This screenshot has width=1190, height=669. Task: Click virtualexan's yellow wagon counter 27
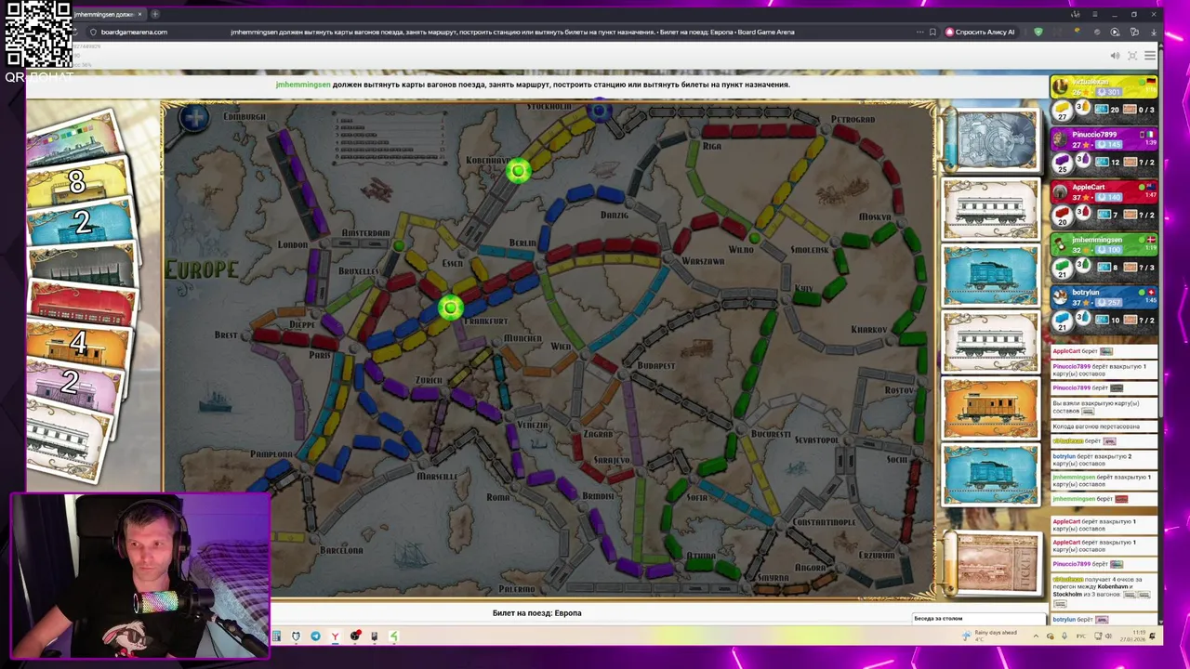1064,110
